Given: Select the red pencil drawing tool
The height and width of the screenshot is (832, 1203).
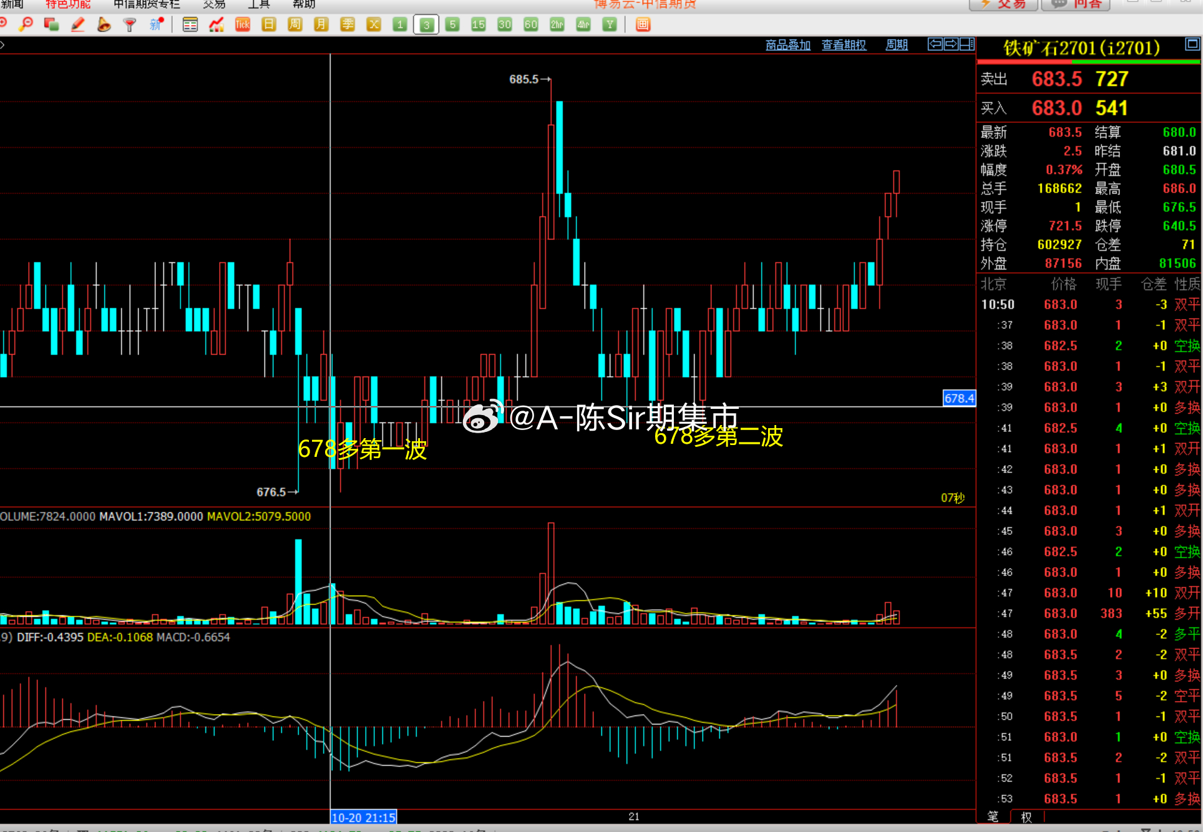Looking at the screenshot, I should pos(78,24).
